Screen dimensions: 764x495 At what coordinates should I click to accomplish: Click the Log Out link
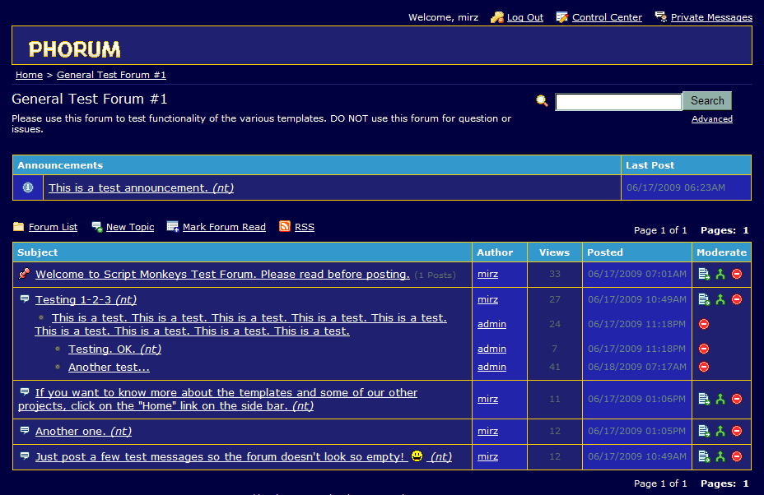524,17
